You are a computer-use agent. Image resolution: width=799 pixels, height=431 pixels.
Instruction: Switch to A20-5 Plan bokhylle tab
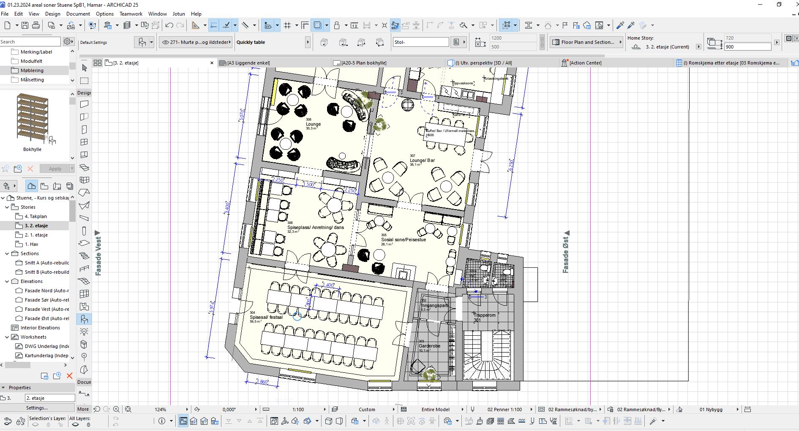363,63
